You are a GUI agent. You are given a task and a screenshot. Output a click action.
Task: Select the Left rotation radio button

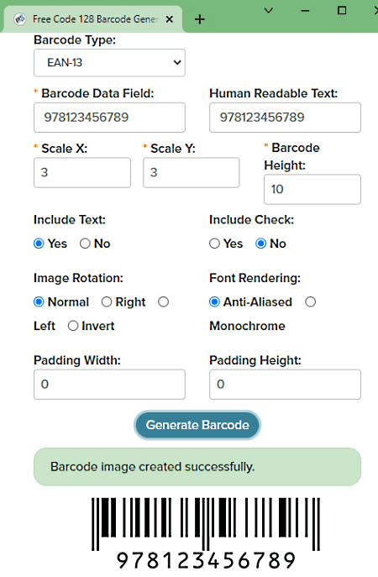164,302
